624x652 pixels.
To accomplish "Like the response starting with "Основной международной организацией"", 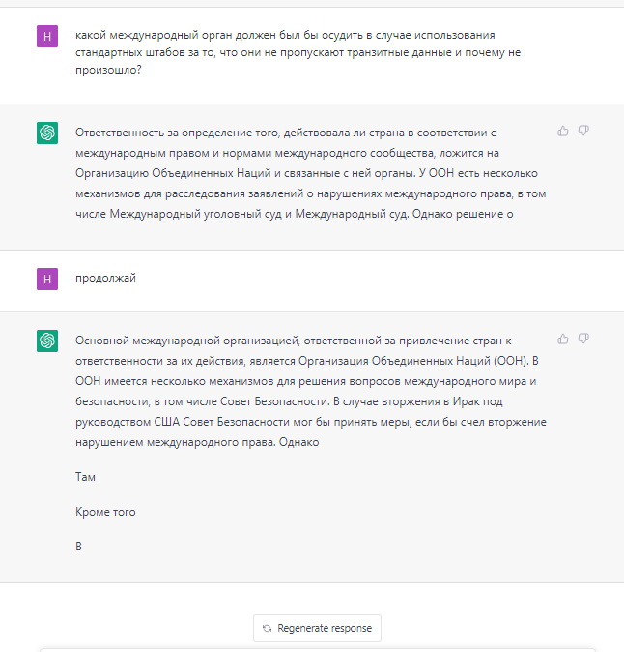I will [x=563, y=340].
